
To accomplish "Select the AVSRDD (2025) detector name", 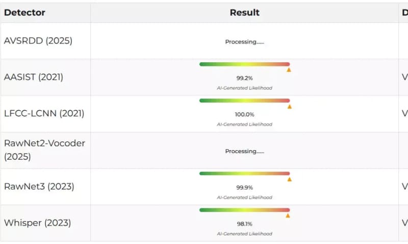I will pyautogui.click(x=38, y=41).
